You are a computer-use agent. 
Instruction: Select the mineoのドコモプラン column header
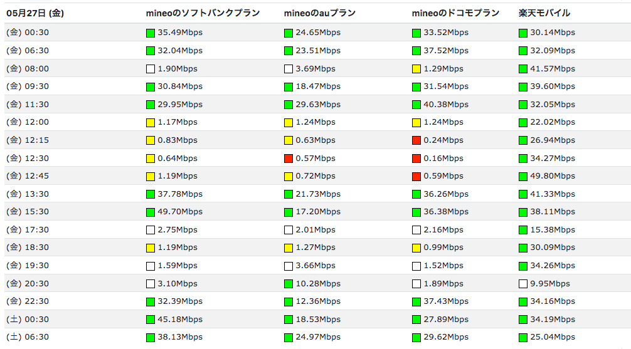pos(455,13)
